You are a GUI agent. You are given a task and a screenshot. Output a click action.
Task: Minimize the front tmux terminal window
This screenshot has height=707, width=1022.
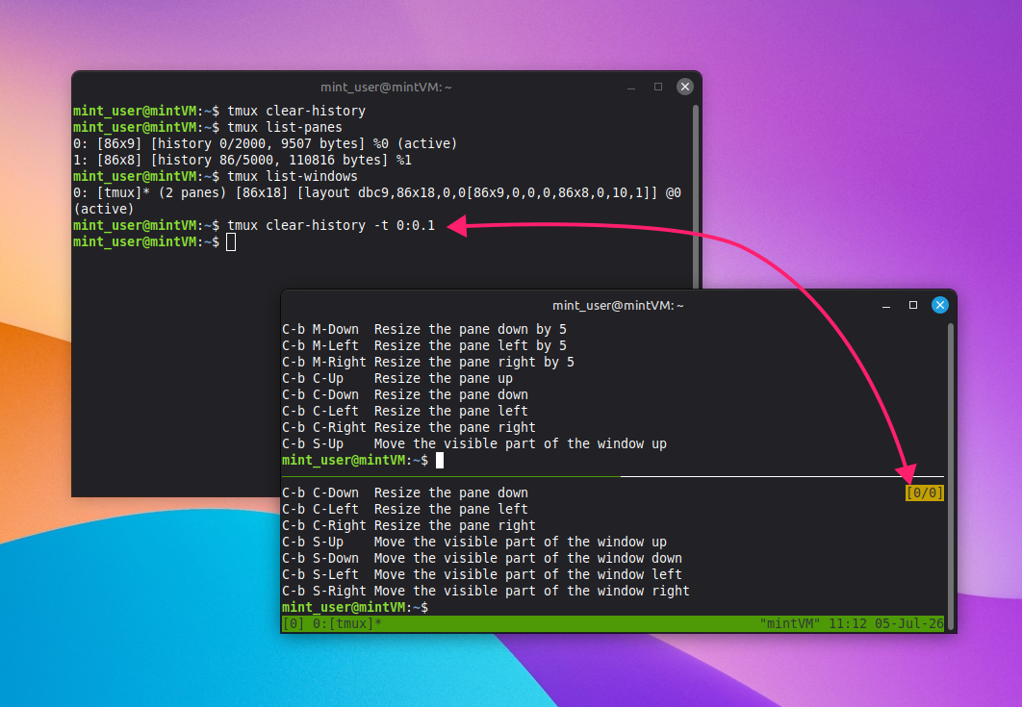[x=885, y=306]
